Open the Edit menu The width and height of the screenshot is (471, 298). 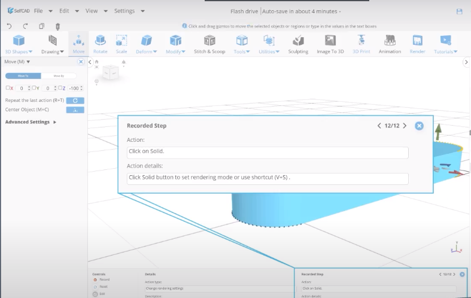pos(64,11)
